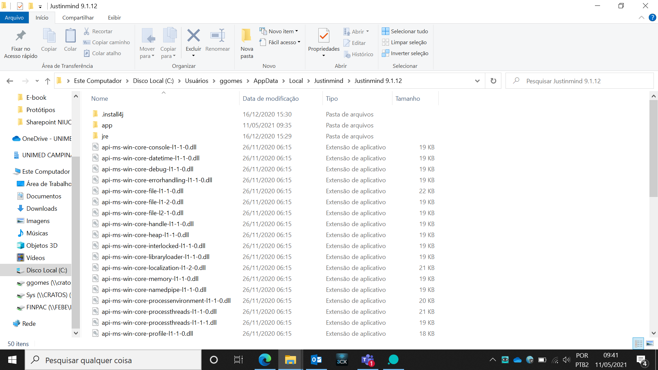Open the Compartilhar ribbon tab
The width and height of the screenshot is (658, 370).
pos(78,17)
